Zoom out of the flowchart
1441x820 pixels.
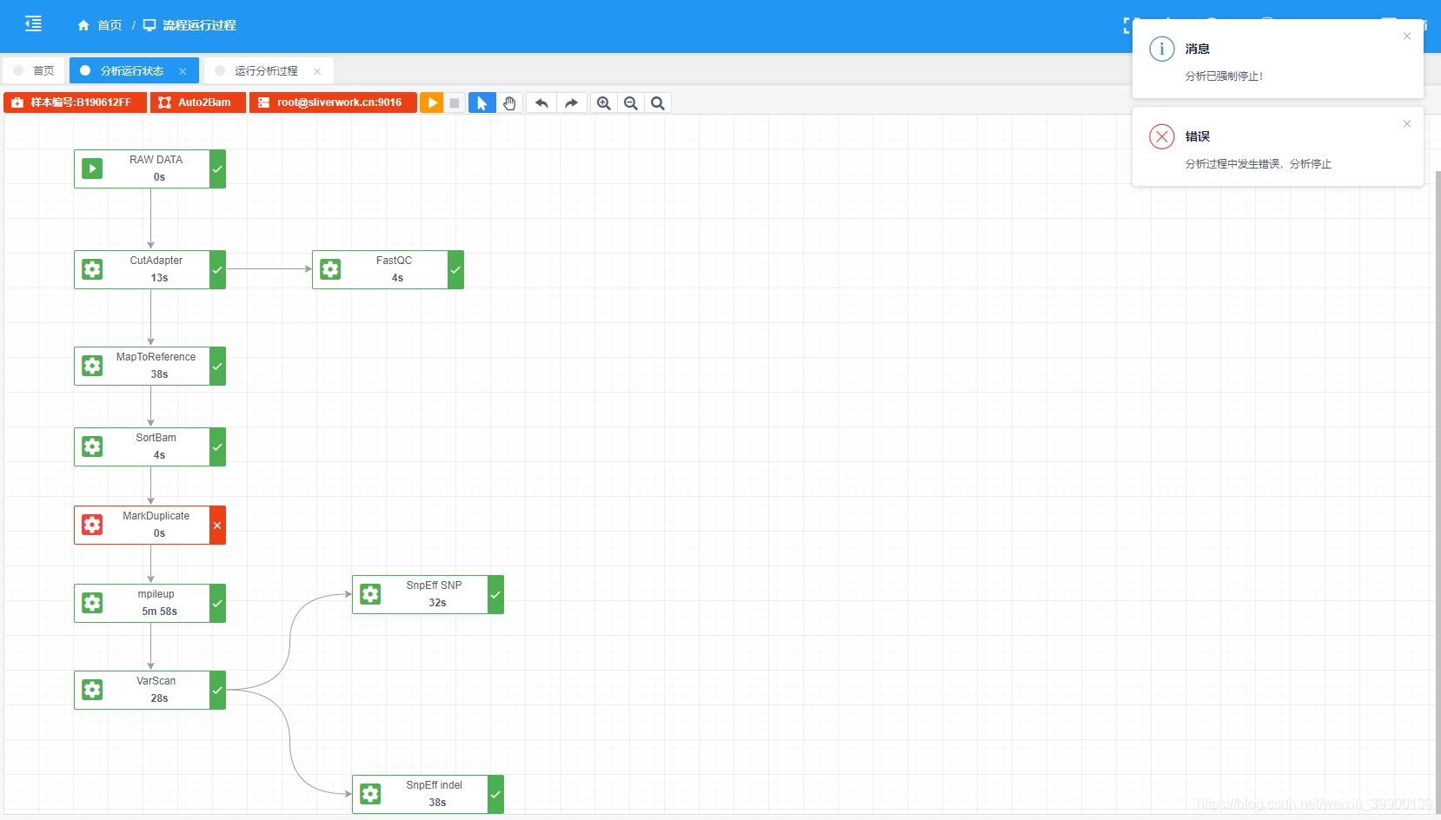point(631,102)
